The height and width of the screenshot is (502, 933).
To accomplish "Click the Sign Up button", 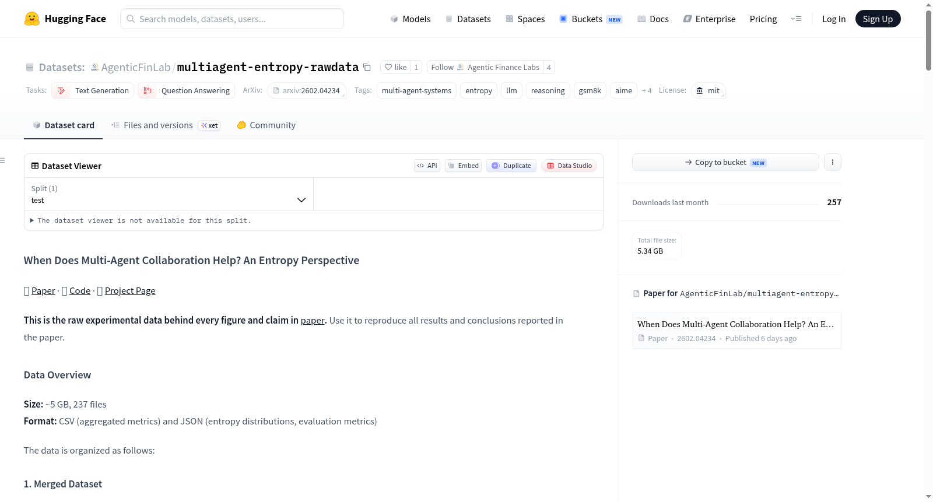I will click(x=878, y=19).
